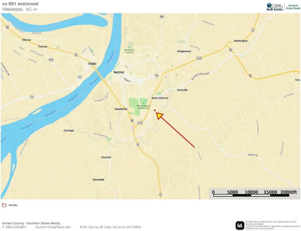Screen dimensions: 301x231
Task: Select the Natchez City Cemetery marker
Action: [129, 47]
